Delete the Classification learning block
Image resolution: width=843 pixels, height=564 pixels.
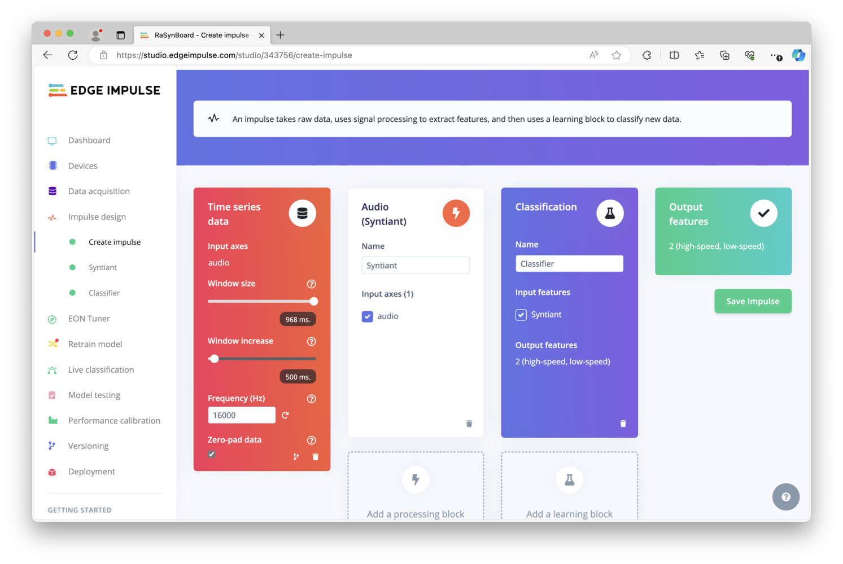[623, 424]
